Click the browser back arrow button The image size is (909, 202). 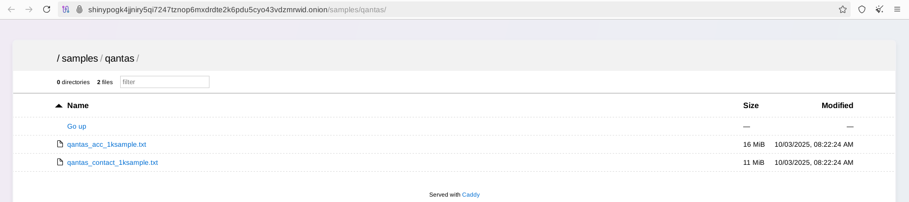(11, 9)
